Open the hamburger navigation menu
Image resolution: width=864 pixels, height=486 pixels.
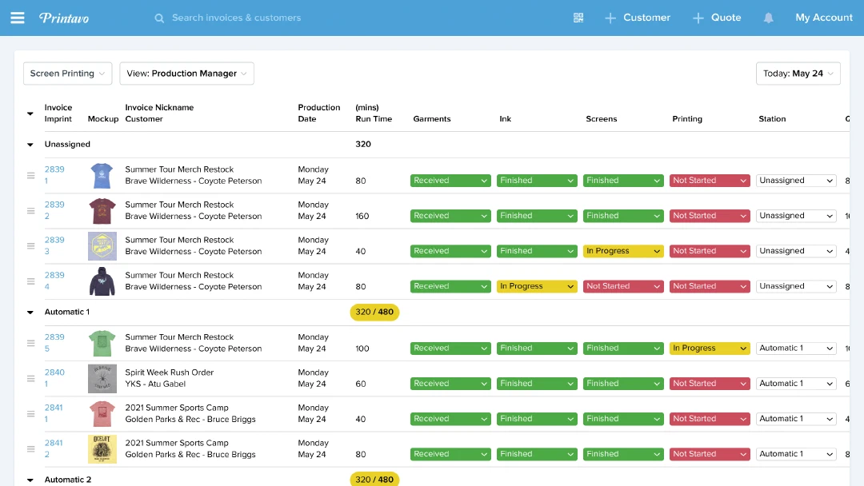click(18, 18)
